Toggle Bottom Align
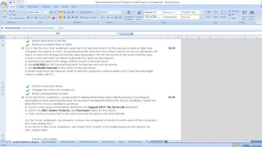 click(x=68, y=12)
